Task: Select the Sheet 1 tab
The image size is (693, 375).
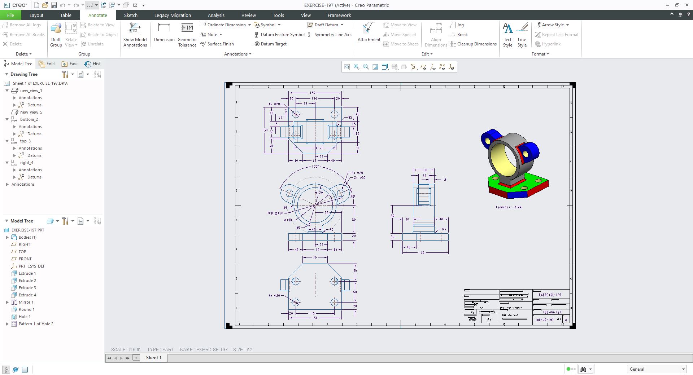Action: tap(154, 358)
